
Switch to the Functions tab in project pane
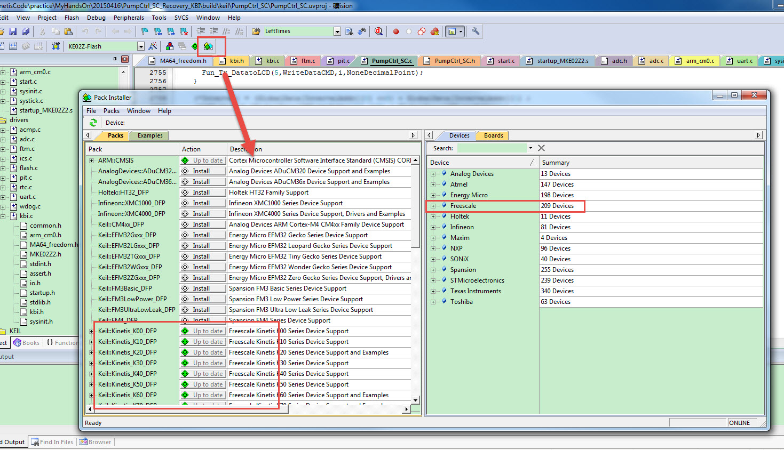tap(62, 343)
